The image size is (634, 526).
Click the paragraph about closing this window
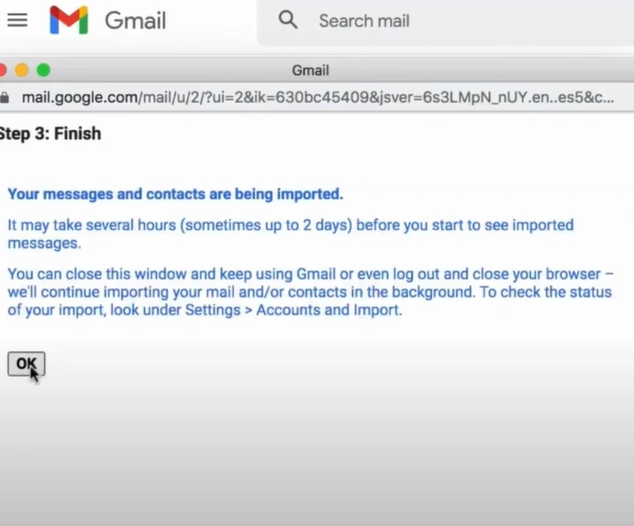click(310, 291)
